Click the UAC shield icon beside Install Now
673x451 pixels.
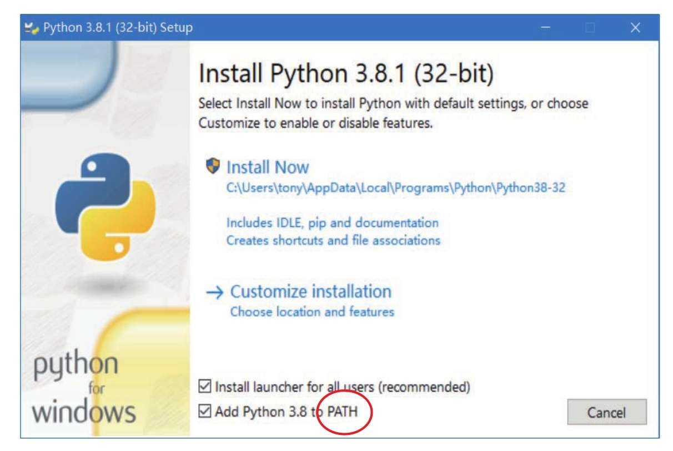tap(213, 166)
